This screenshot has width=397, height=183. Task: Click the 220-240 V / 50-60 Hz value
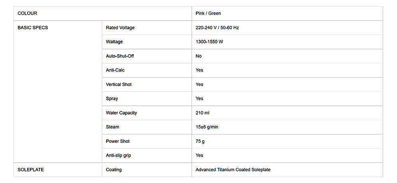(x=217, y=28)
